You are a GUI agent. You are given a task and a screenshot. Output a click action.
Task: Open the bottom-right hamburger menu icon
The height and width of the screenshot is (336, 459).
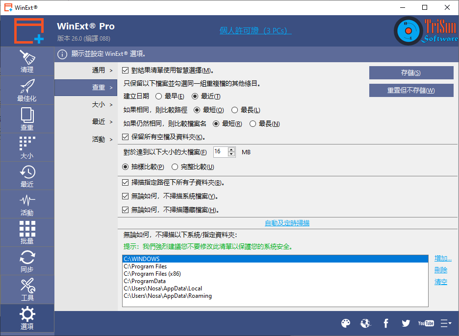point(446,323)
